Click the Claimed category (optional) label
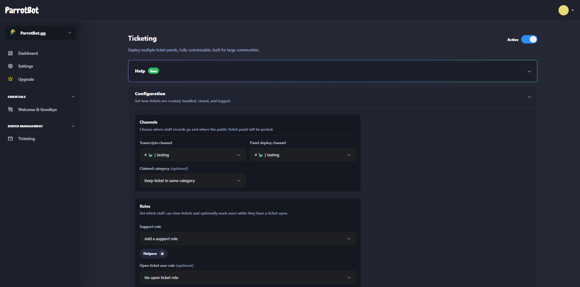 point(164,169)
